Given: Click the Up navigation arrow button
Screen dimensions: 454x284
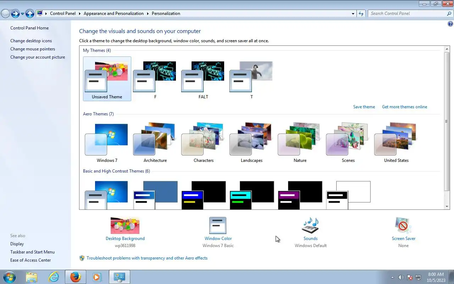Looking at the screenshot, I should coord(30,13).
